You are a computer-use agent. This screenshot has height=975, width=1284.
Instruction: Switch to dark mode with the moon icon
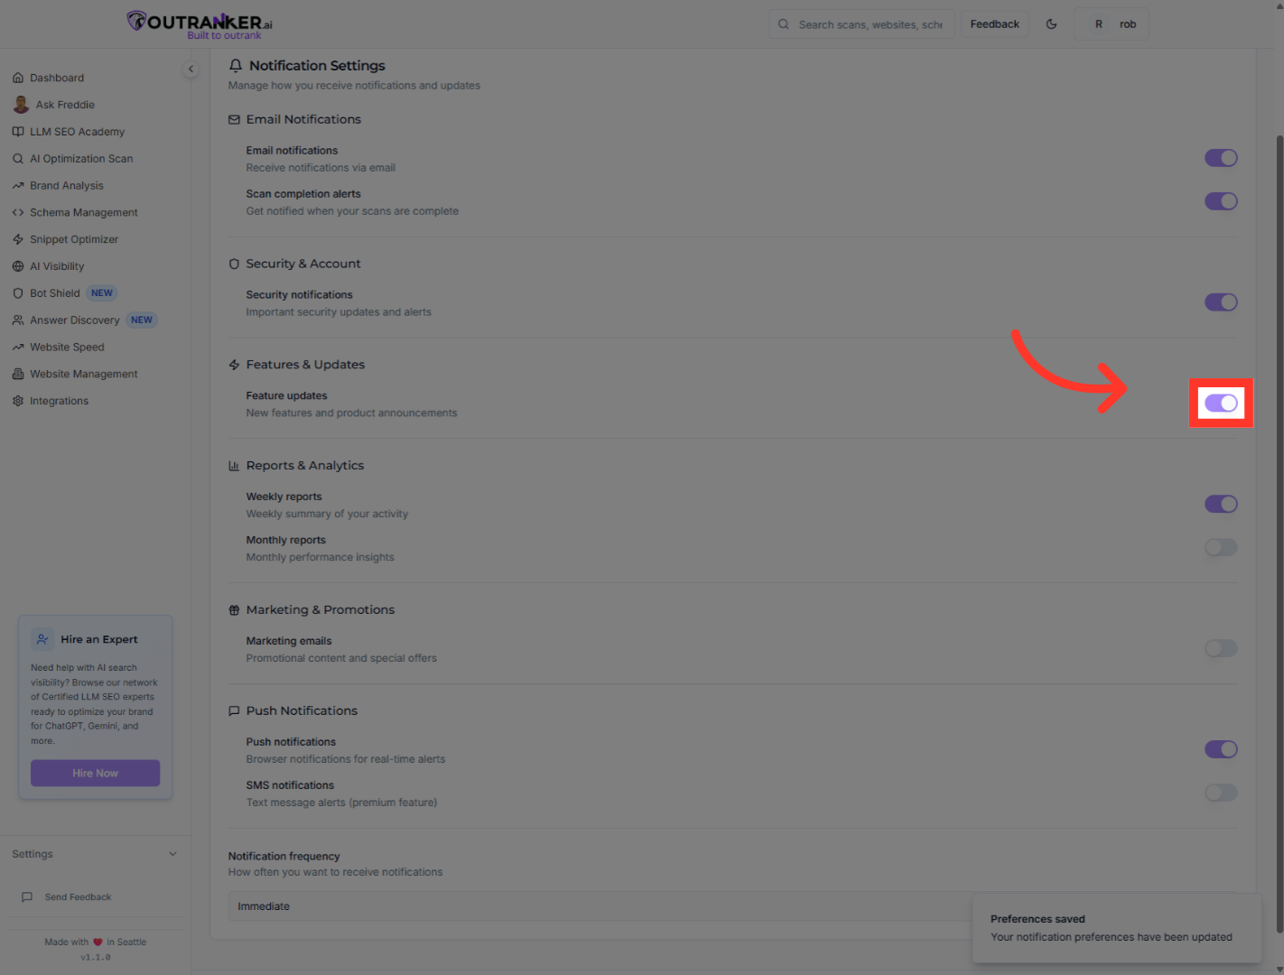tap(1051, 23)
